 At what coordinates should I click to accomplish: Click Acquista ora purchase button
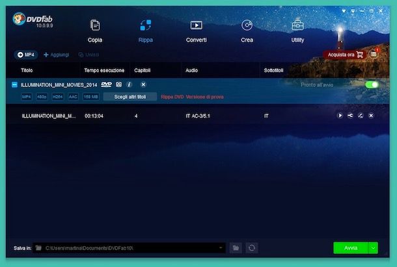345,55
